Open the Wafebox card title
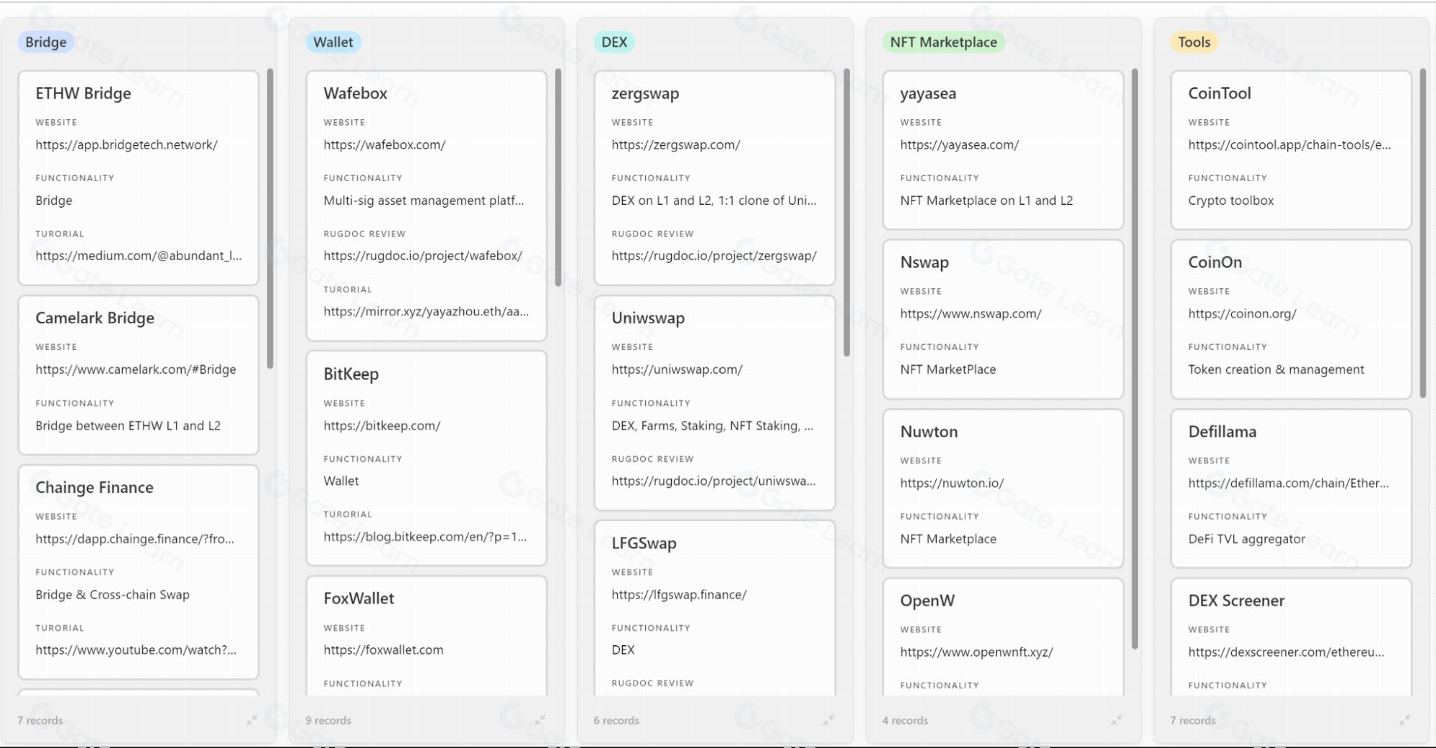The image size is (1436, 748). pos(355,93)
